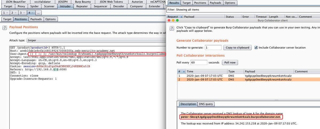
Task: Click the Copy to clipboard button
Action: point(237,48)
